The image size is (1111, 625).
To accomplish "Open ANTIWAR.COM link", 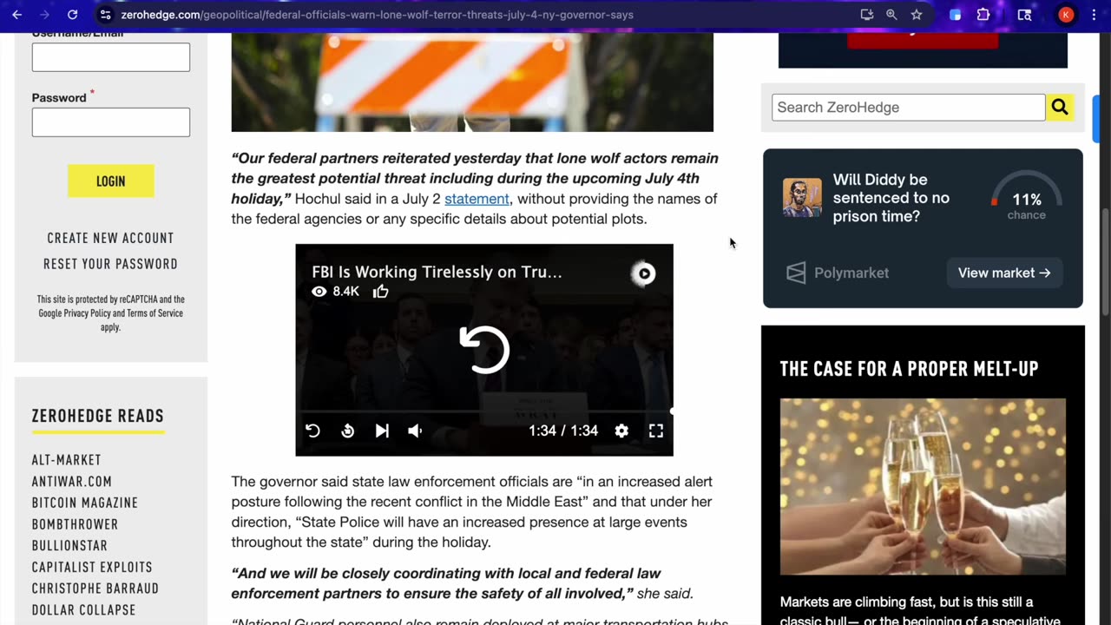I will (x=72, y=482).
